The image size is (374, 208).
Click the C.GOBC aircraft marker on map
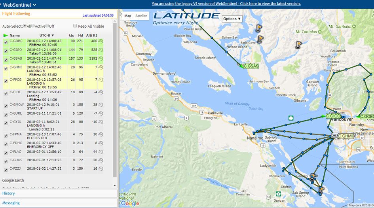(358, 117)
